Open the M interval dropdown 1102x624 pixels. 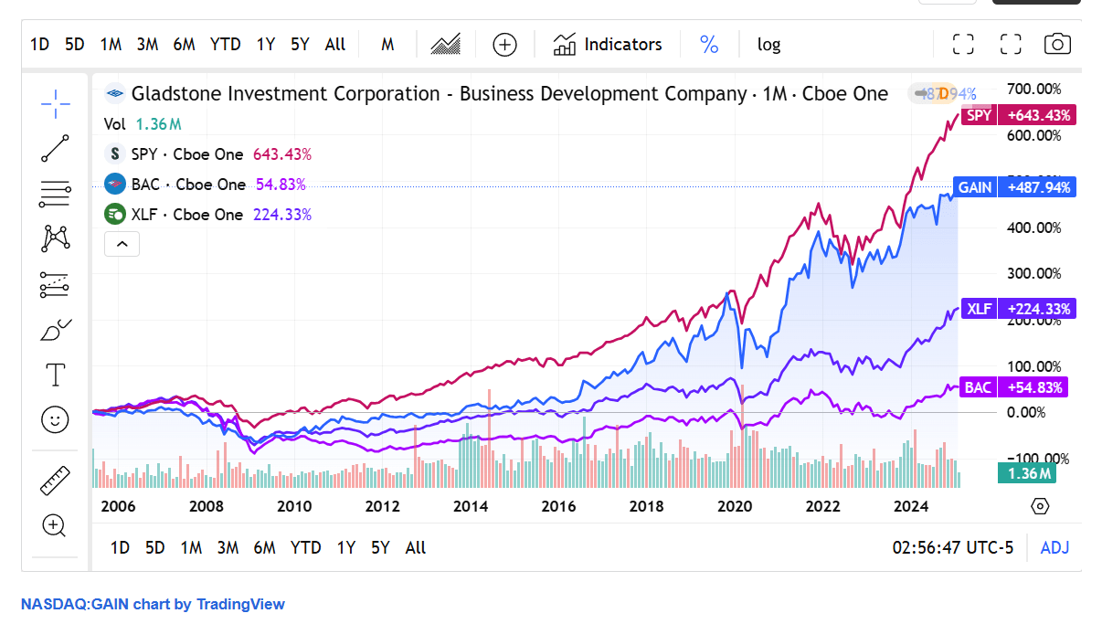[x=387, y=43]
